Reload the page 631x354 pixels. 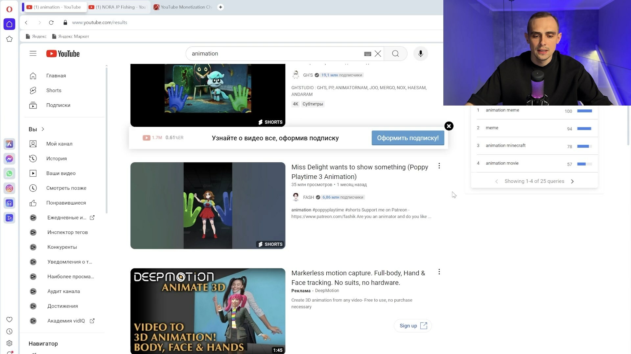51,23
